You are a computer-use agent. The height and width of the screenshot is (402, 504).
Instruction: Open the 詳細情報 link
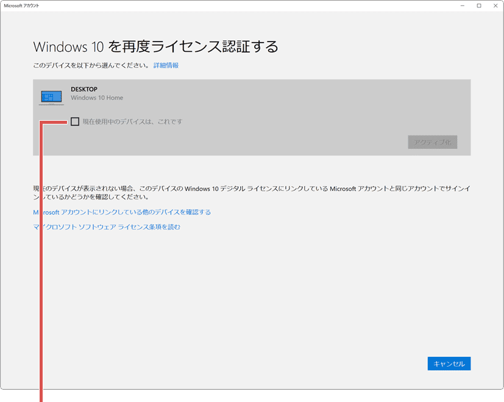[x=167, y=65]
